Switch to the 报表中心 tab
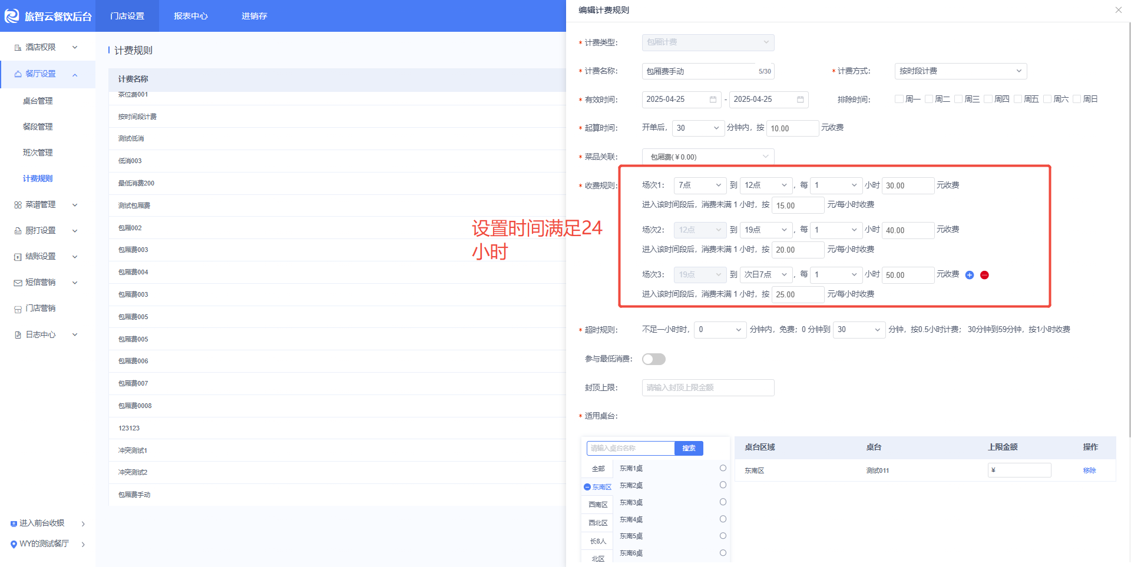 pyautogui.click(x=191, y=16)
